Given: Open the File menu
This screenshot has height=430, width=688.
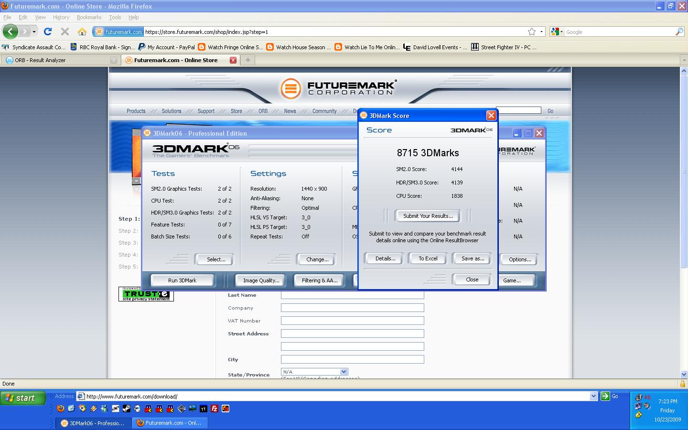Looking at the screenshot, I should tap(7, 17).
